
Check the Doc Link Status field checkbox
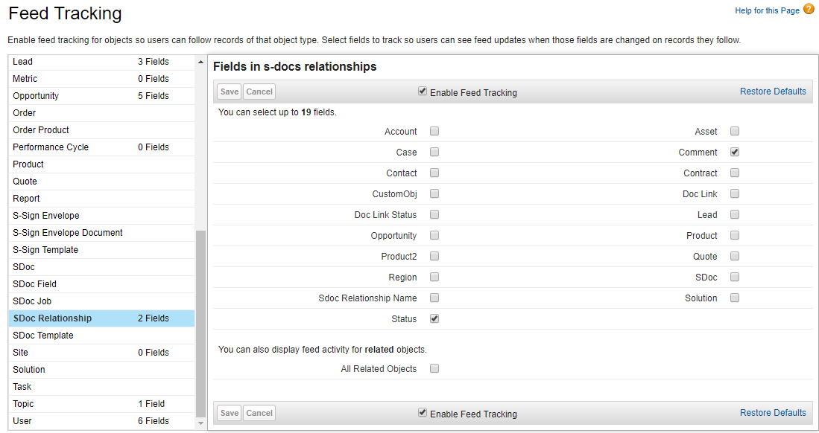[434, 214]
